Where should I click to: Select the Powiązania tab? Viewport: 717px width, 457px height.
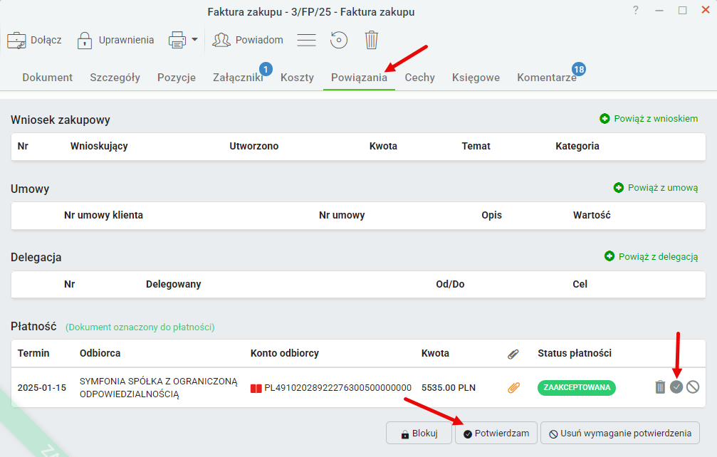[x=359, y=78]
